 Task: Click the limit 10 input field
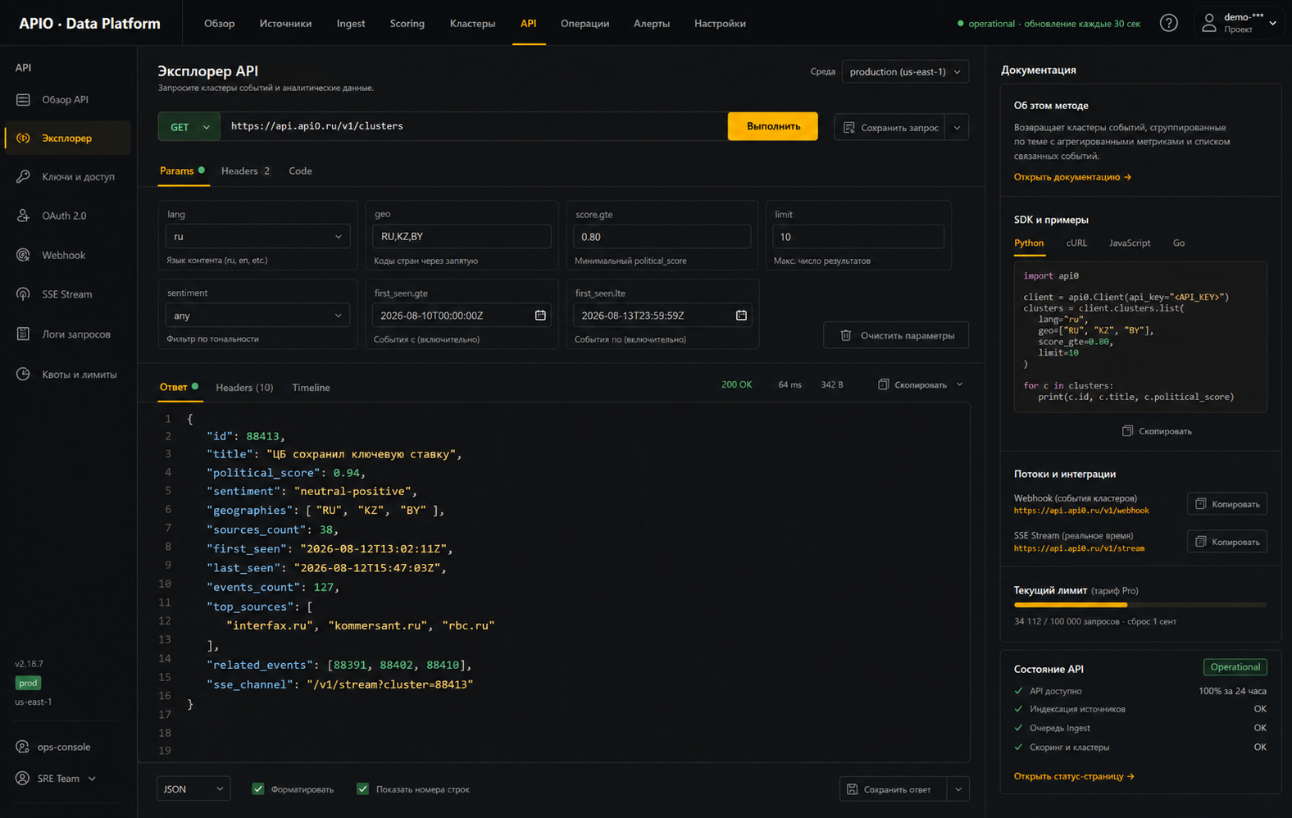[x=858, y=237]
